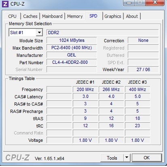Click the SPD tab
The image size is (167, 167).
(x=93, y=16)
